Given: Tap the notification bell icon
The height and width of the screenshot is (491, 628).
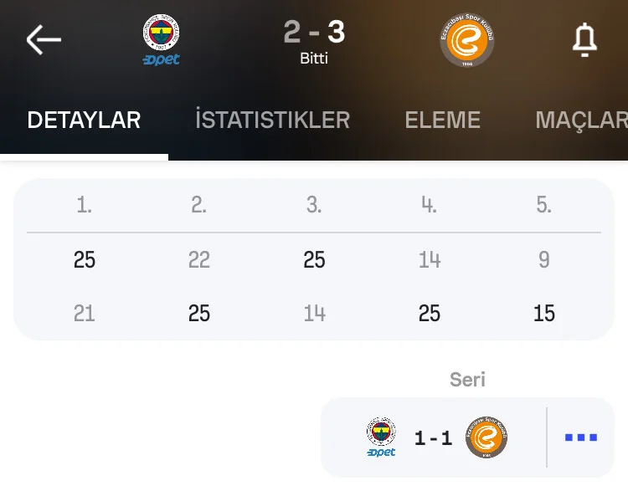Looking at the screenshot, I should pos(584,39).
